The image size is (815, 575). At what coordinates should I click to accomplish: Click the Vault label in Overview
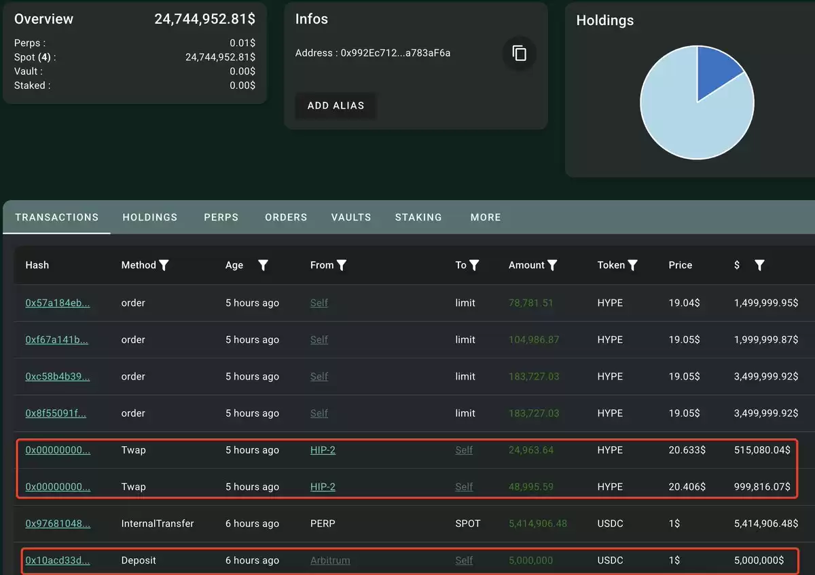(x=28, y=71)
